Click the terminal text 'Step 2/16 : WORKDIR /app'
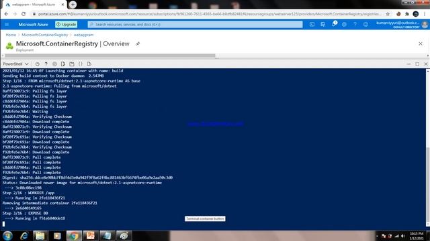430x241 pixels. [28, 193]
